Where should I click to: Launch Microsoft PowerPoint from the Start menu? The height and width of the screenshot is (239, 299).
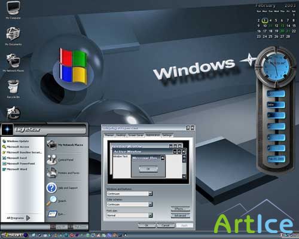tap(19, 164)
